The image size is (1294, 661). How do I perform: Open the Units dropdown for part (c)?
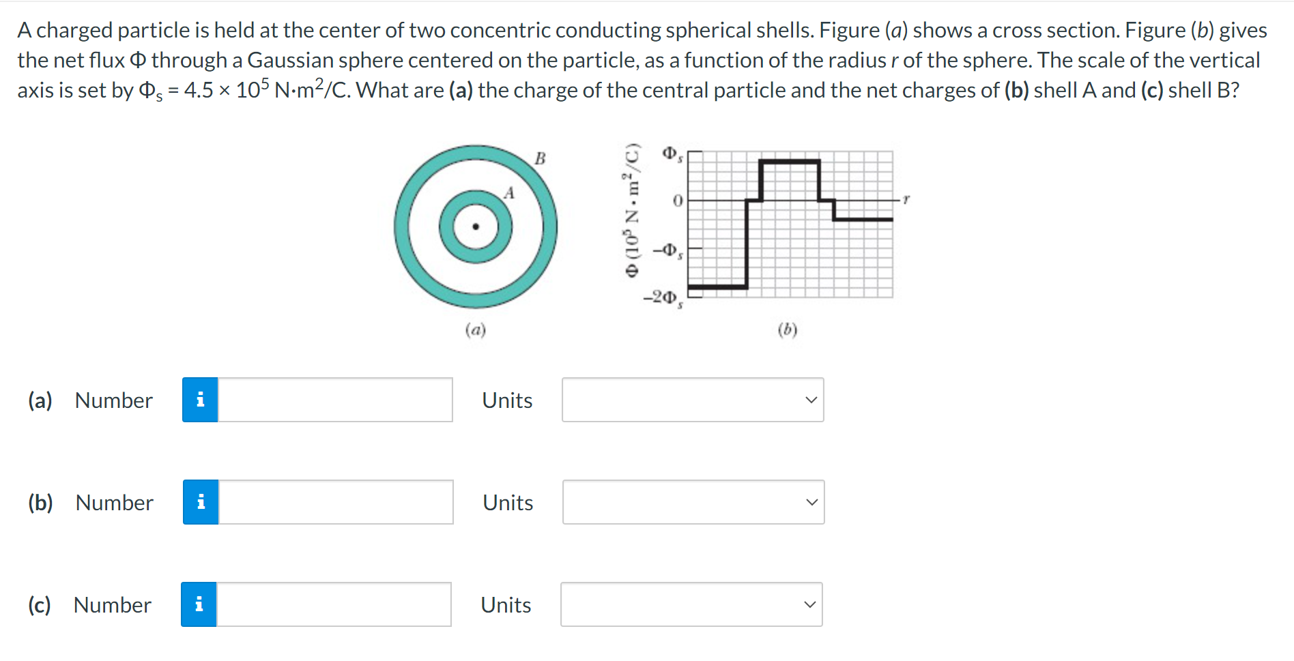point(691,604)
